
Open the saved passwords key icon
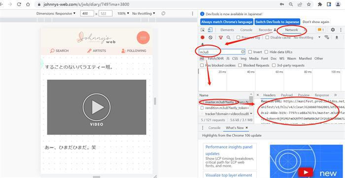(282, 4)
